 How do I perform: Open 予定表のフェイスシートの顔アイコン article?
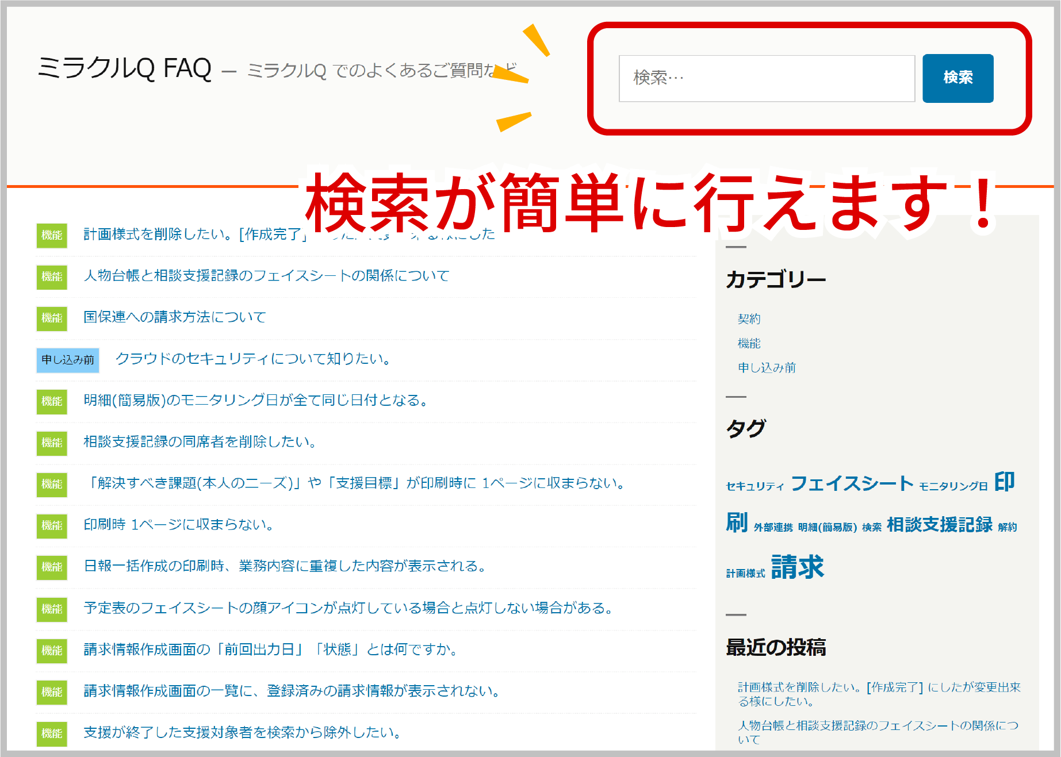click(x=348, y=608)
